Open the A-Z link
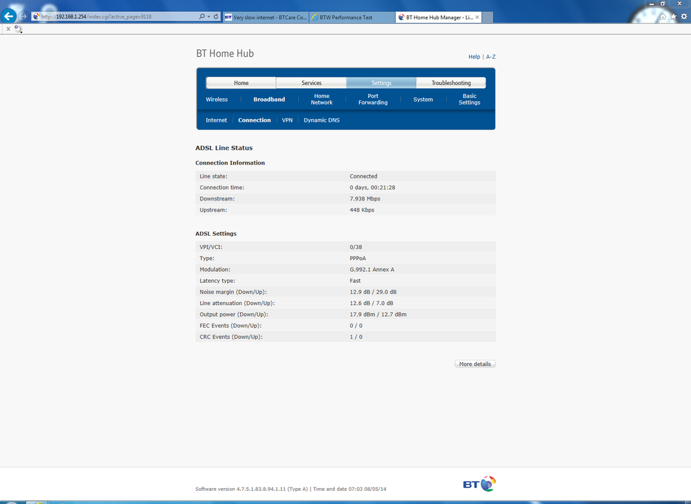691x504 pixels. 490,57
